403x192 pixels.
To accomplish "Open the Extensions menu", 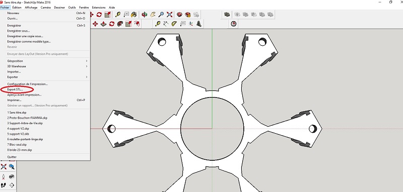I will coord(99,8).
